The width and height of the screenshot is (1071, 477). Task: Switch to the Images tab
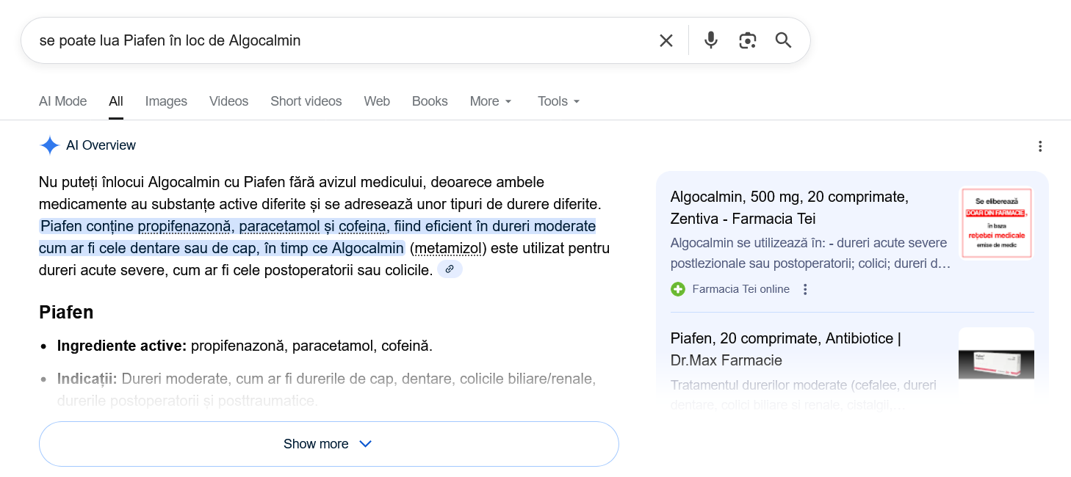coord(166,101)
